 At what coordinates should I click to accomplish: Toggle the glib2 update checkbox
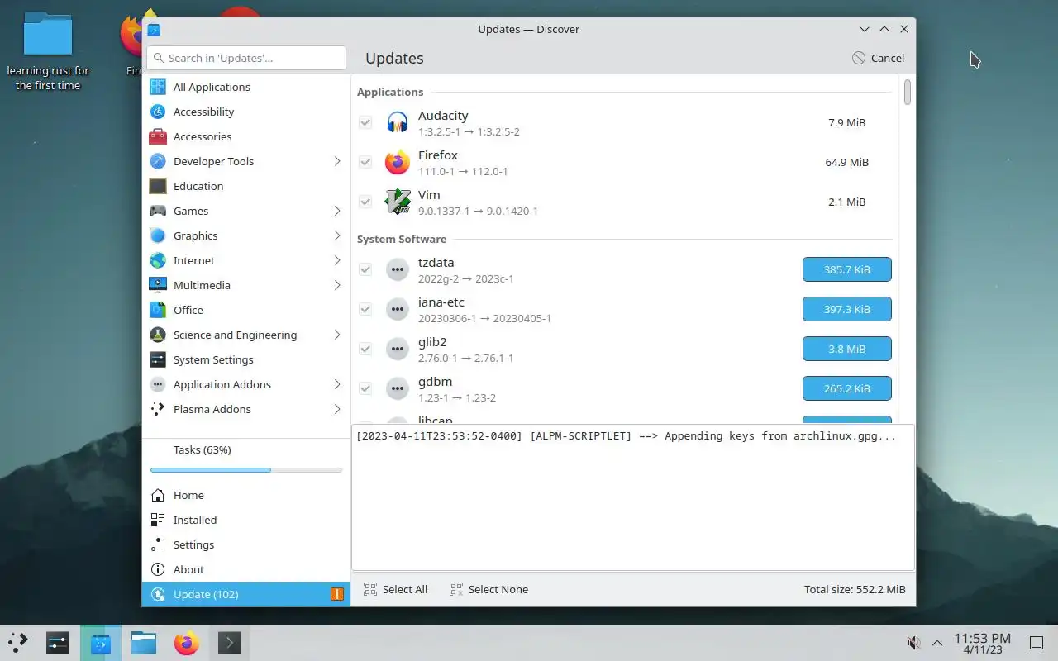click(365, 350)
